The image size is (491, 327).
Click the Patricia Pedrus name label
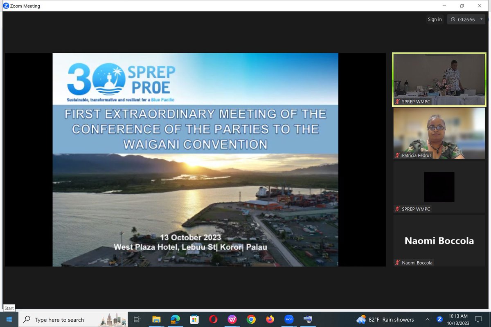417,156
